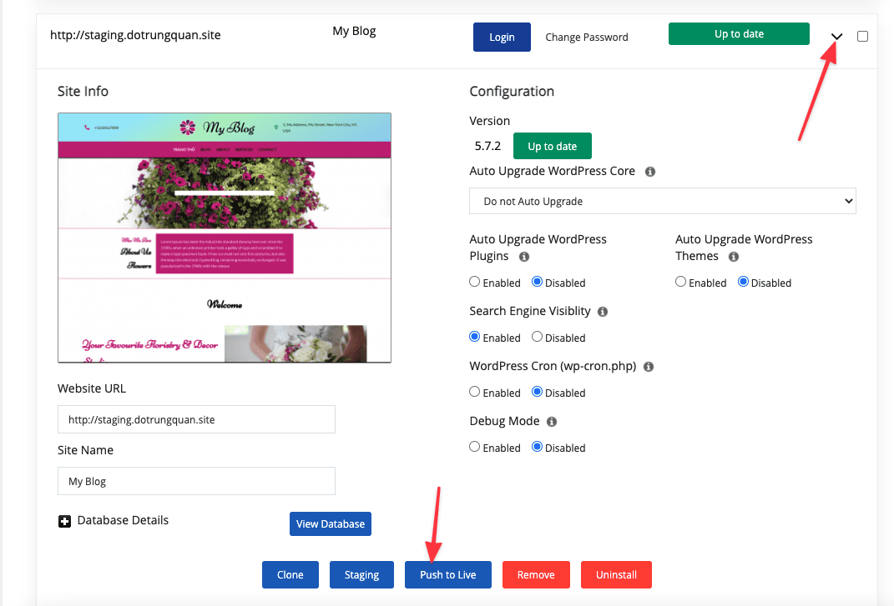
Task: Uninstall the WordPress installation
Action: [616, 574]
